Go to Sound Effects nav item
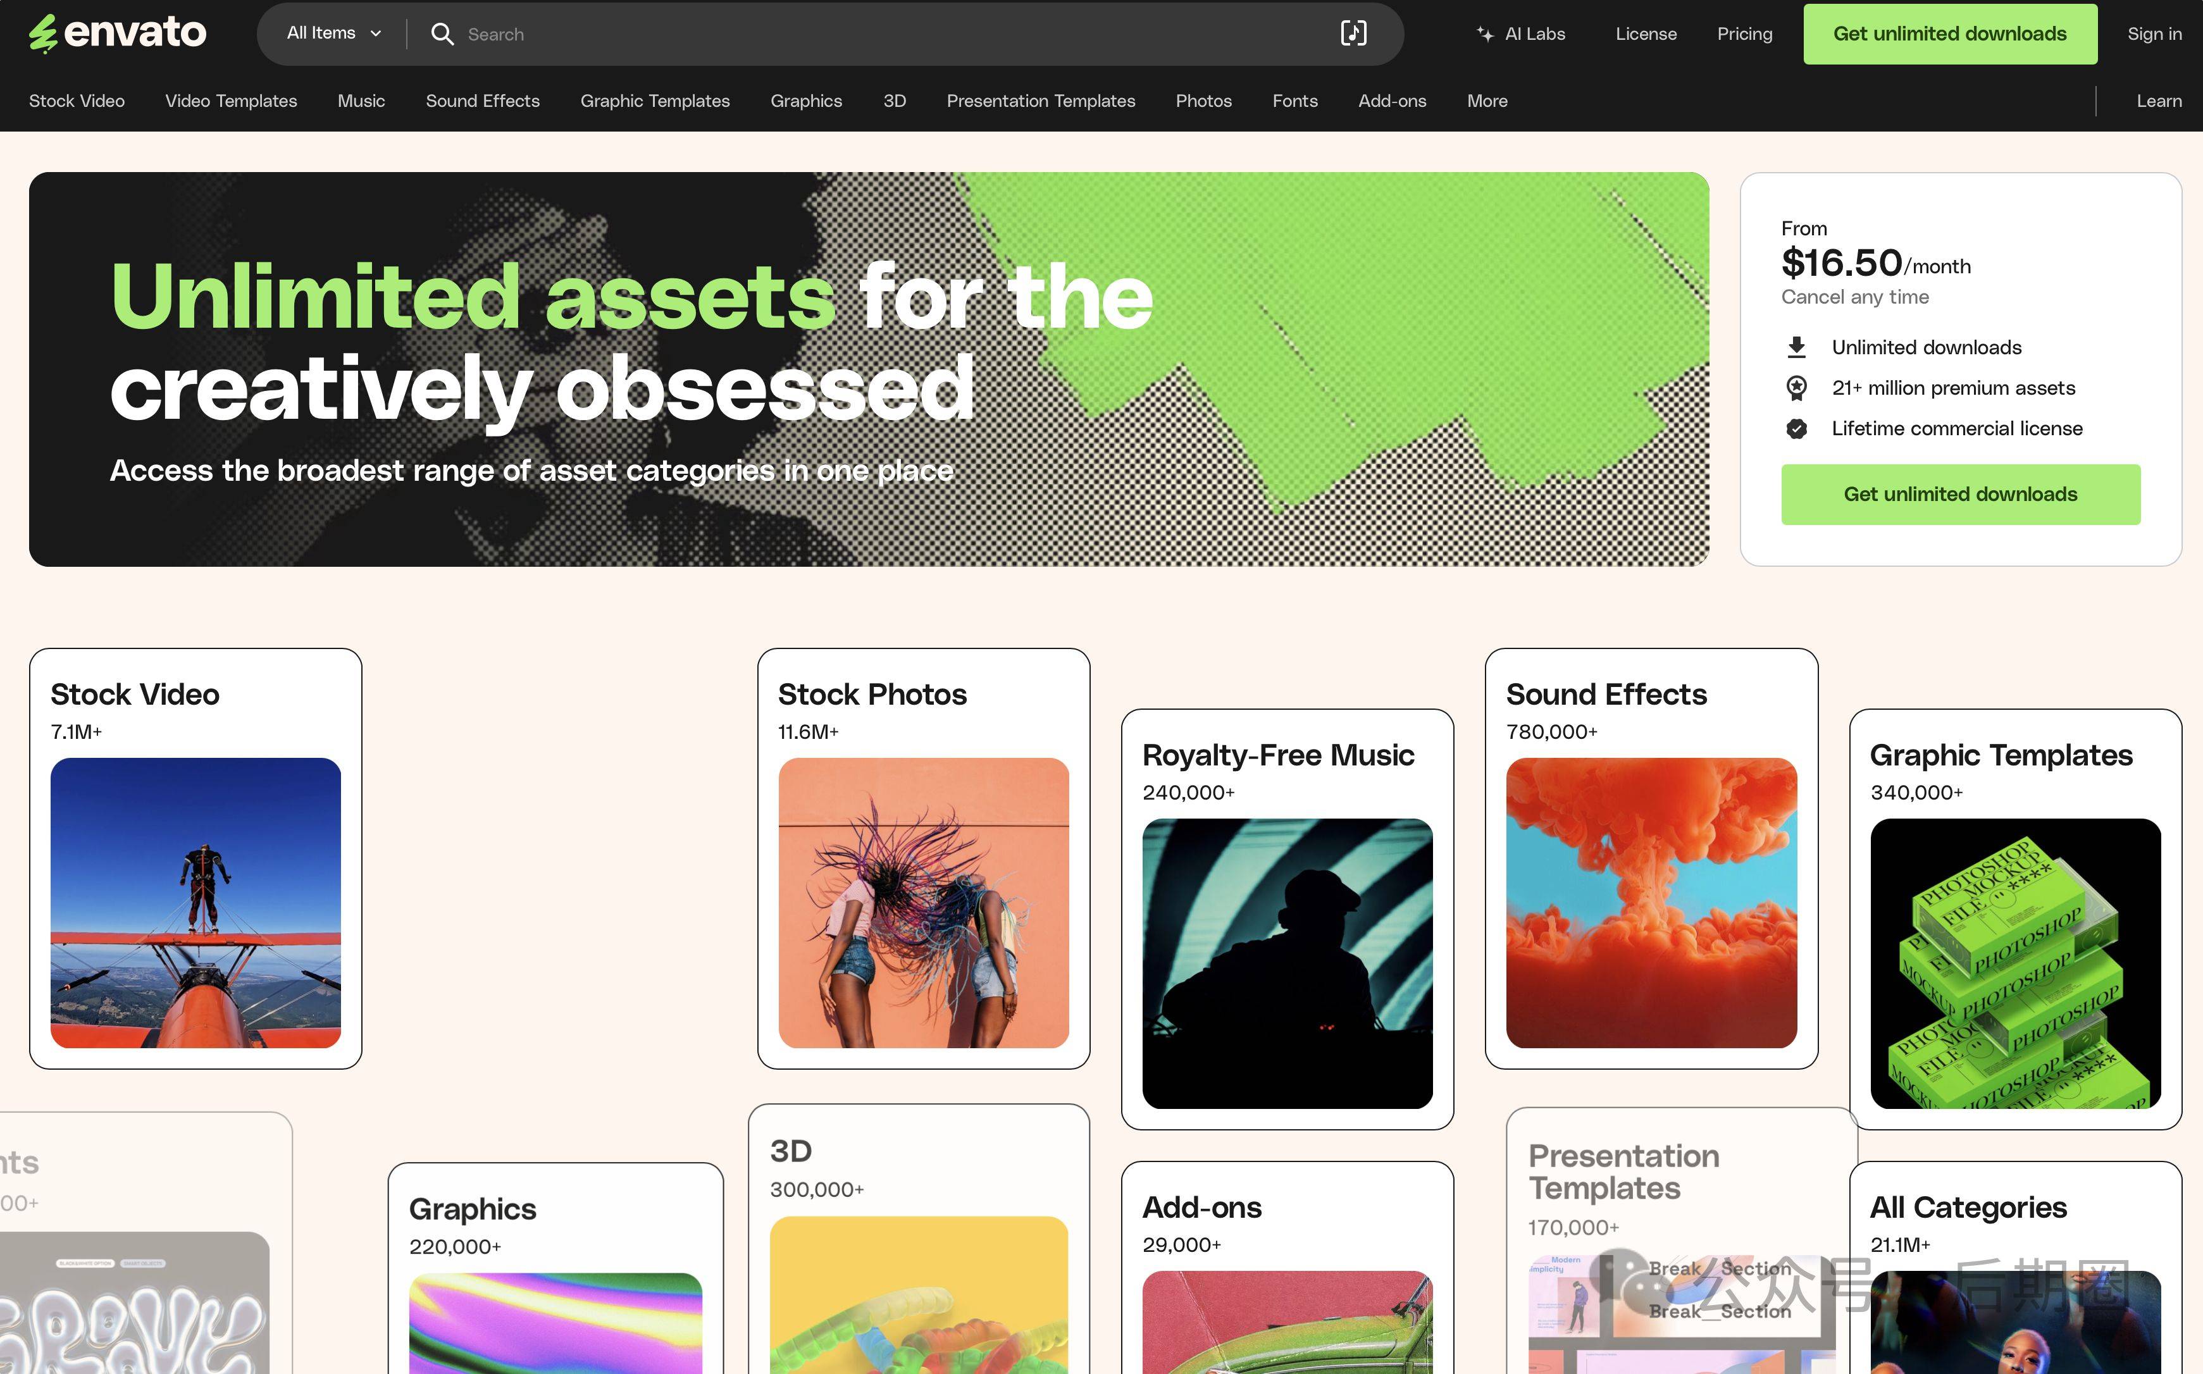Screen dimensions: 2203x1374 pyautogui.click(x=483, y=101)
